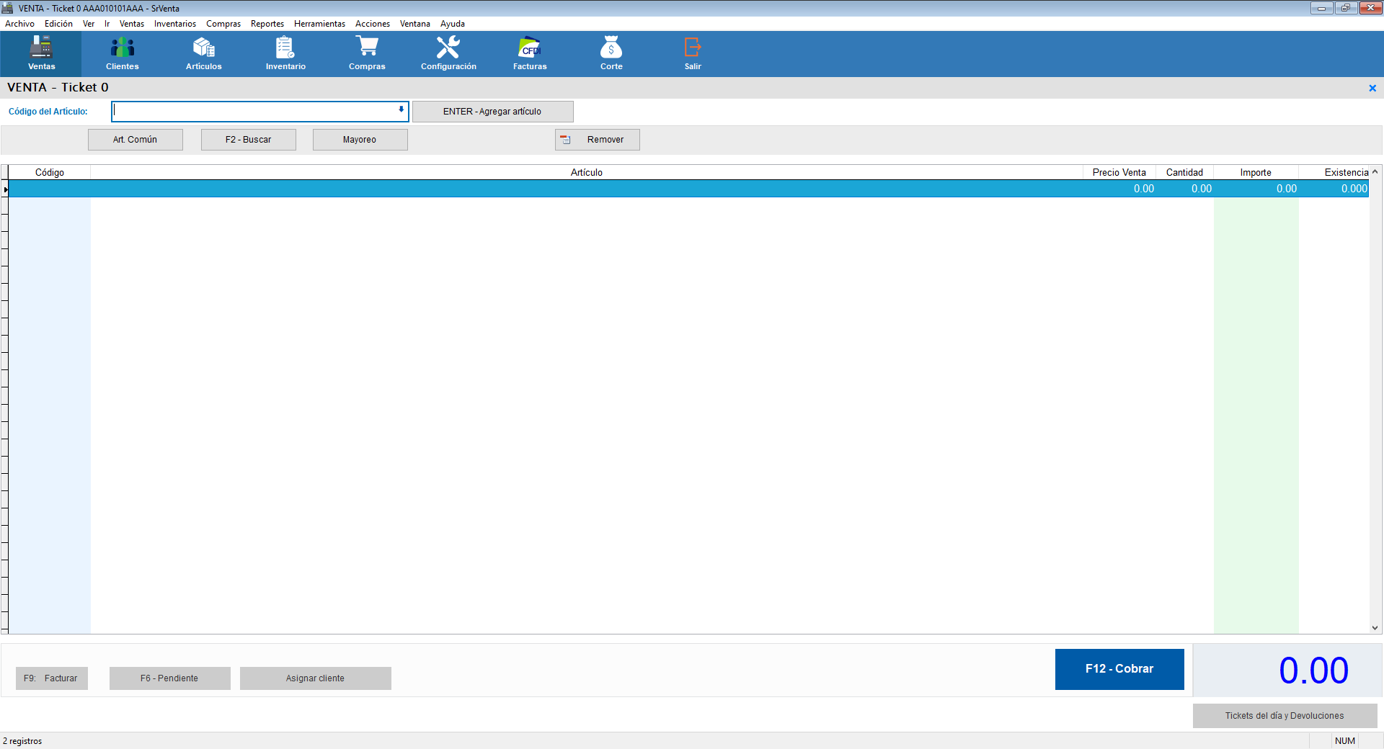This screenshot has width=1384, height=749.
Task: Open the Ventas module icon
Action: click(x=41, y=54)
